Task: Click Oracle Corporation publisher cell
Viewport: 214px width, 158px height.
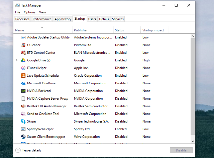Action: point(88,76)
